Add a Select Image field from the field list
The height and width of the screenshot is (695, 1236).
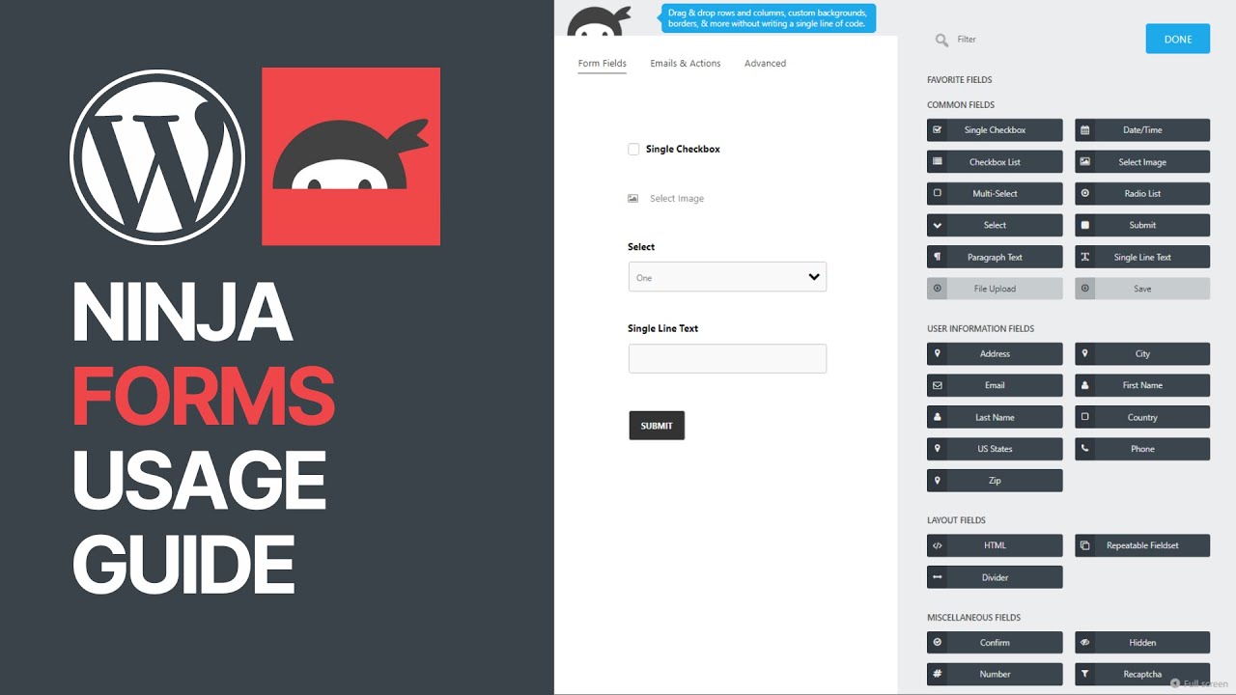[1142, 162]
